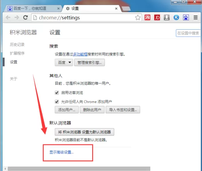This screenshot has width=202, height=171.
Task: Open 扩展程序 in the sidebar
Action: pos(17,53)
